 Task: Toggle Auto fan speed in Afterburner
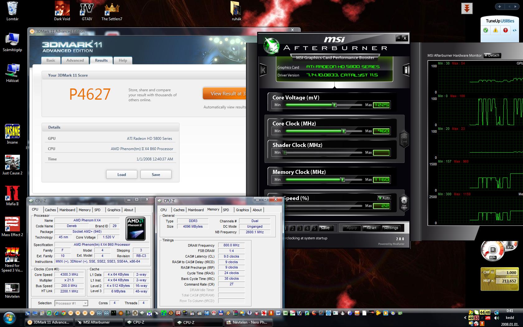coord(384,198)
